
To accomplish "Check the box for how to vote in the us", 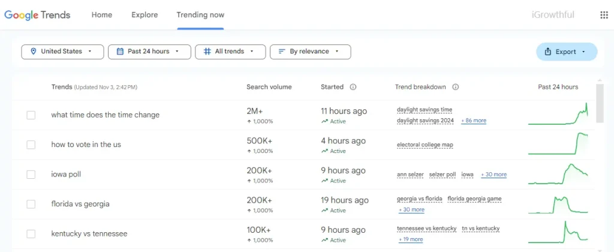I will pos(31,145).
